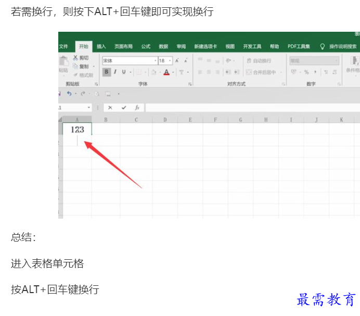This screenshot has width=360, height=316.
Task: Open the Font Color dropdown arrow
Action: [x=173, y=72]
